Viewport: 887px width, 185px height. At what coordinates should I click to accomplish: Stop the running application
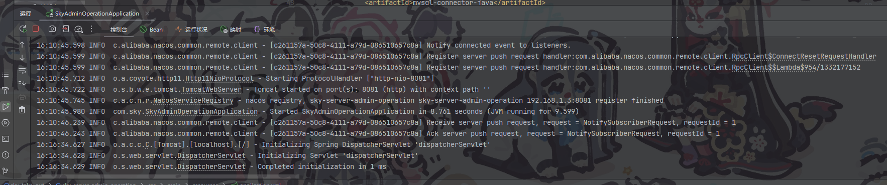(36, 29)
